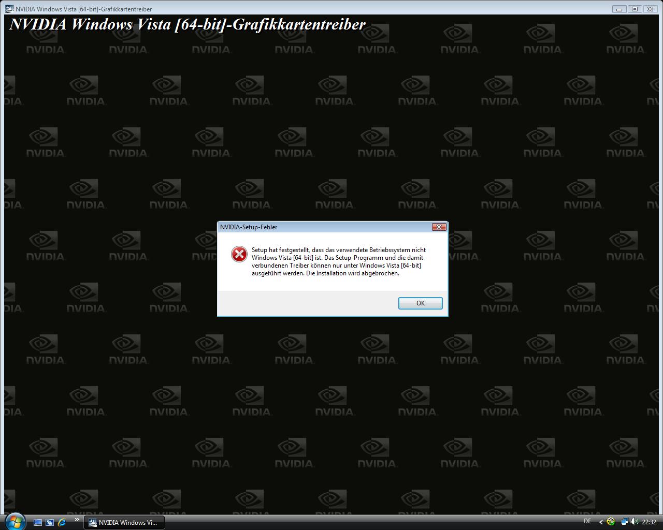This screenshot has height=530, width=663.
Task: Open the DE language bar indicator
Action: point(587,521)
